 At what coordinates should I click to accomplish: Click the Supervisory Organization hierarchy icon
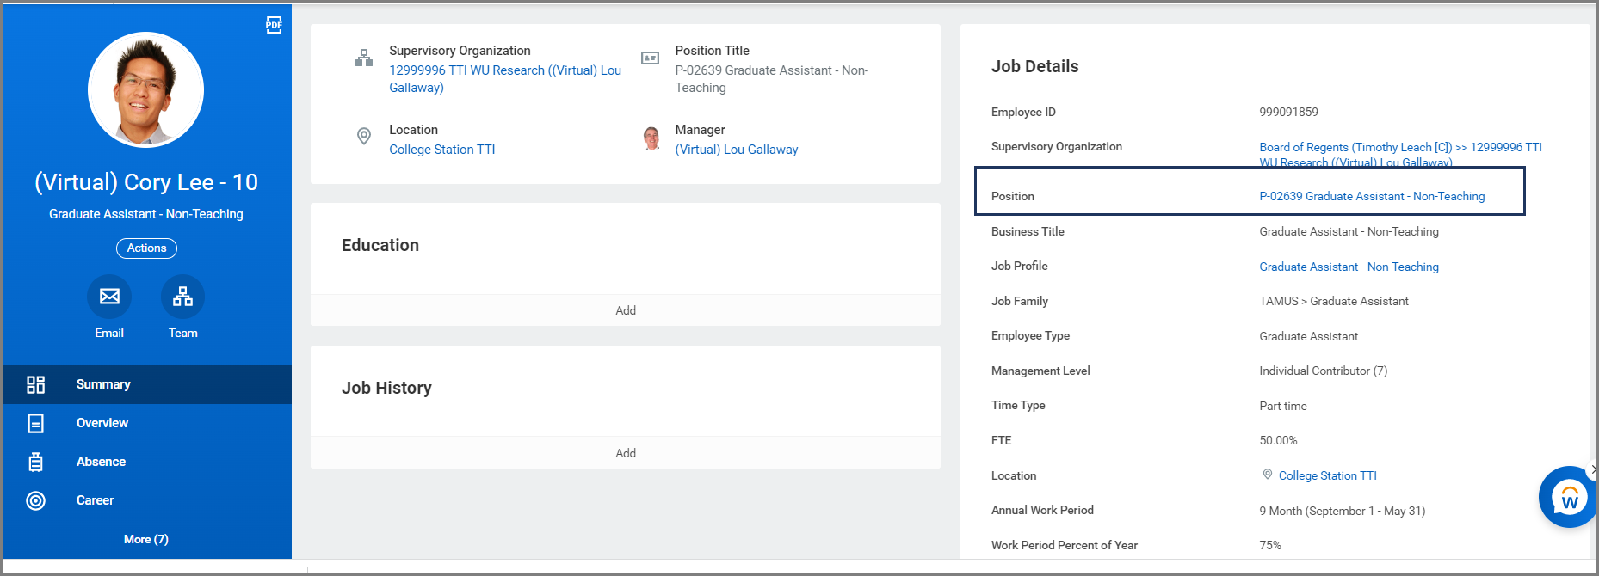pyautogui.click(x=364, y=58)
